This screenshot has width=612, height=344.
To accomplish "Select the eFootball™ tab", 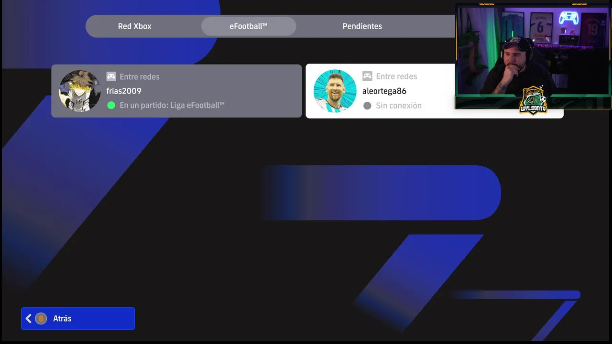I will pos(249,26).
